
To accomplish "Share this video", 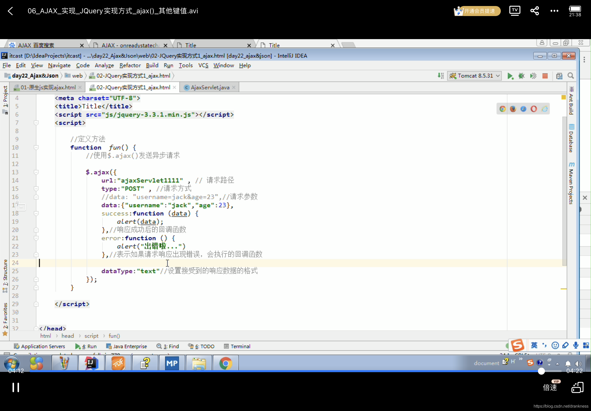I will 535,11.
